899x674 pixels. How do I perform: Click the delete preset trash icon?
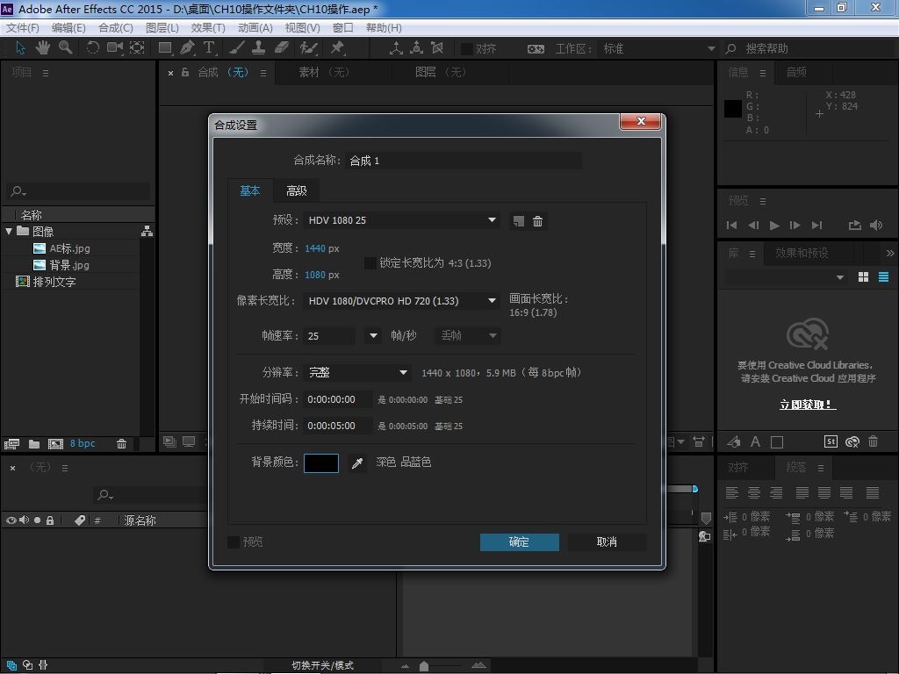point(538,221)
